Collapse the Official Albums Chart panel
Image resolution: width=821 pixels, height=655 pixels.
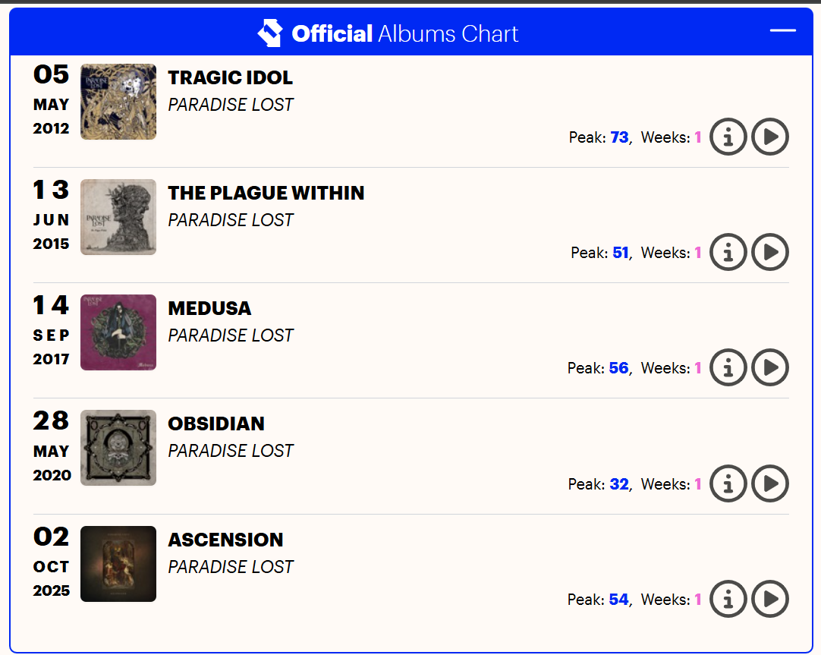782,30
